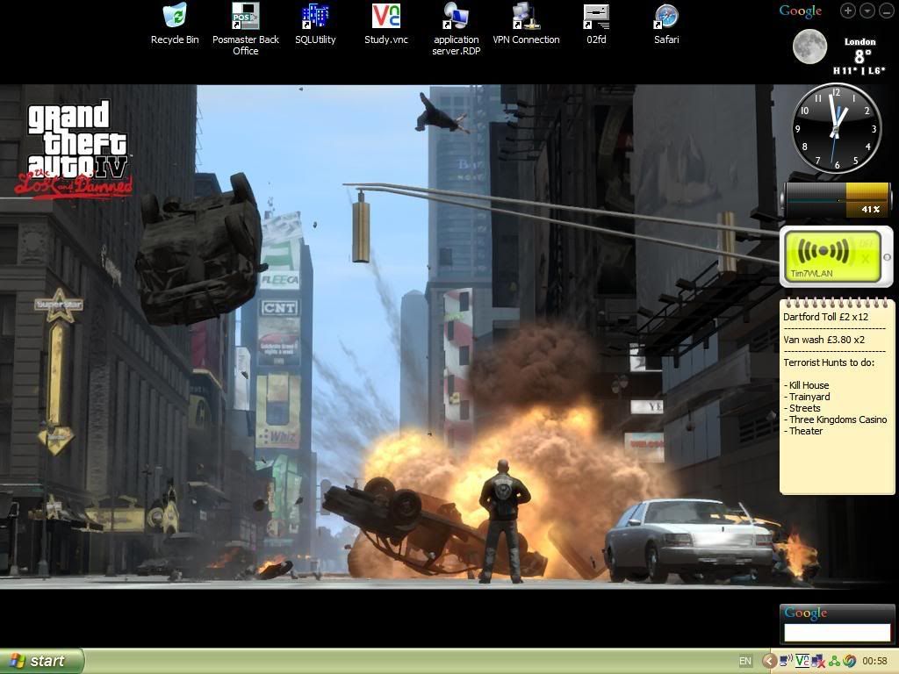Viewport: 899px width, 674px height.
Task: Open the VNC tray icon
Action: point(802,661)
